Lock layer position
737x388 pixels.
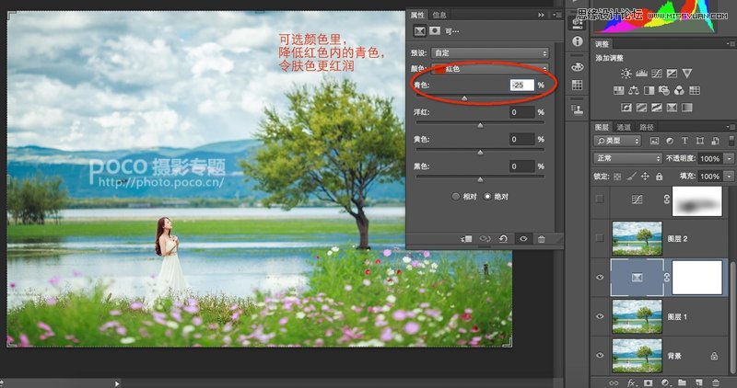point(646,177)
